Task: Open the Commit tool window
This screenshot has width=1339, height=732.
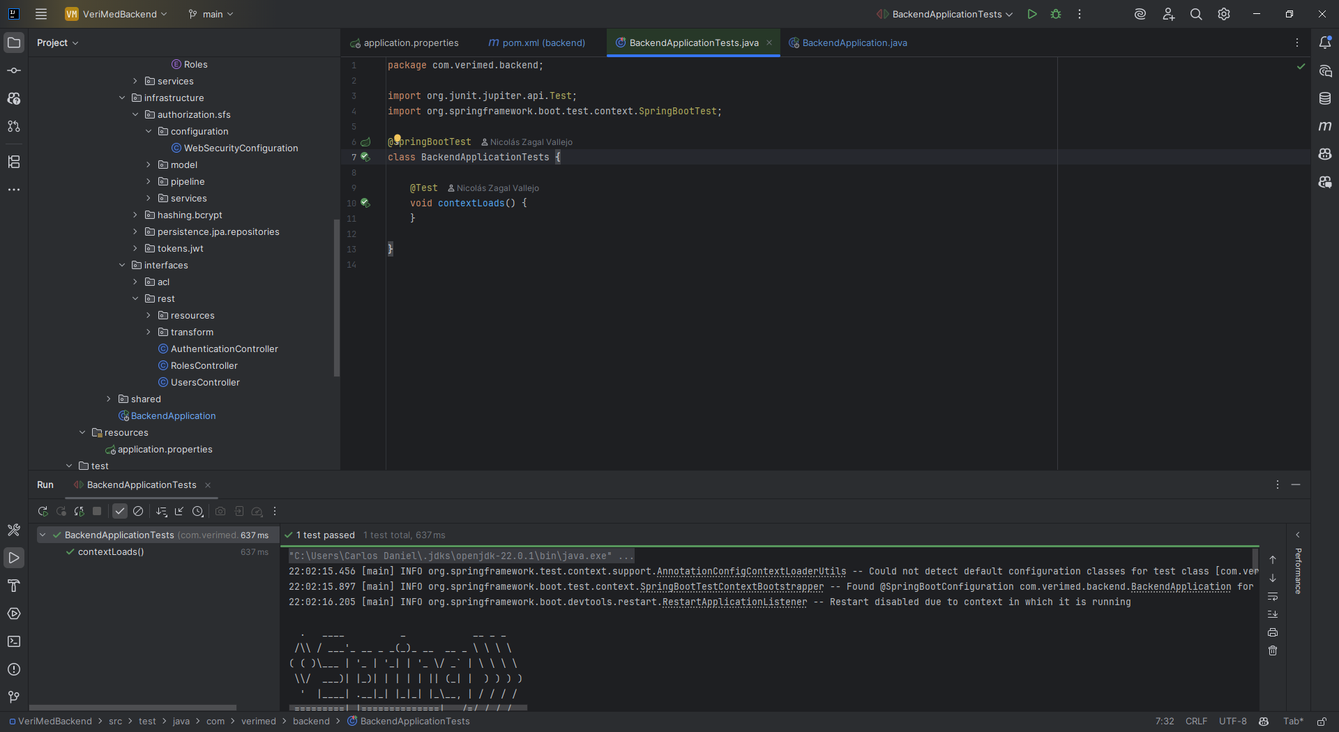Action: tap(14, 70)
